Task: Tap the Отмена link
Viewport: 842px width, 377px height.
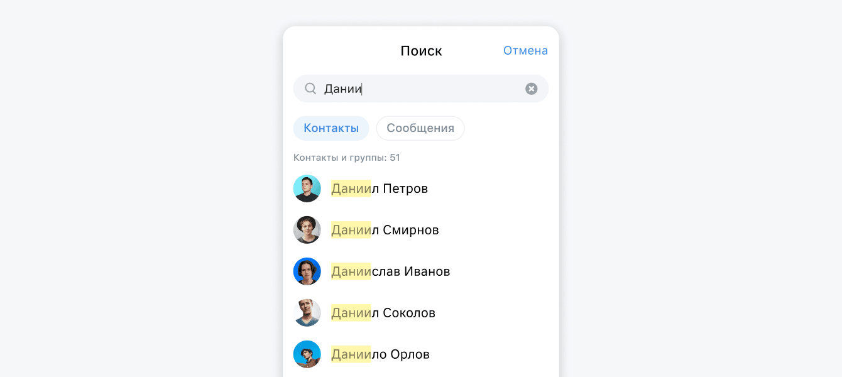Action: pos(525,51)
